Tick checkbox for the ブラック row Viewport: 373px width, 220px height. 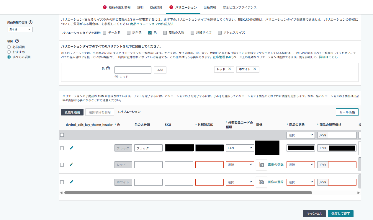62,148
